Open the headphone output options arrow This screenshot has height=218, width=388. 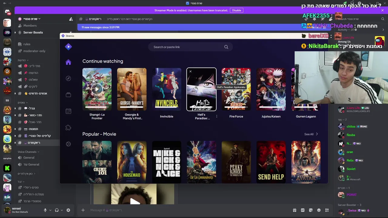(62, 210)
